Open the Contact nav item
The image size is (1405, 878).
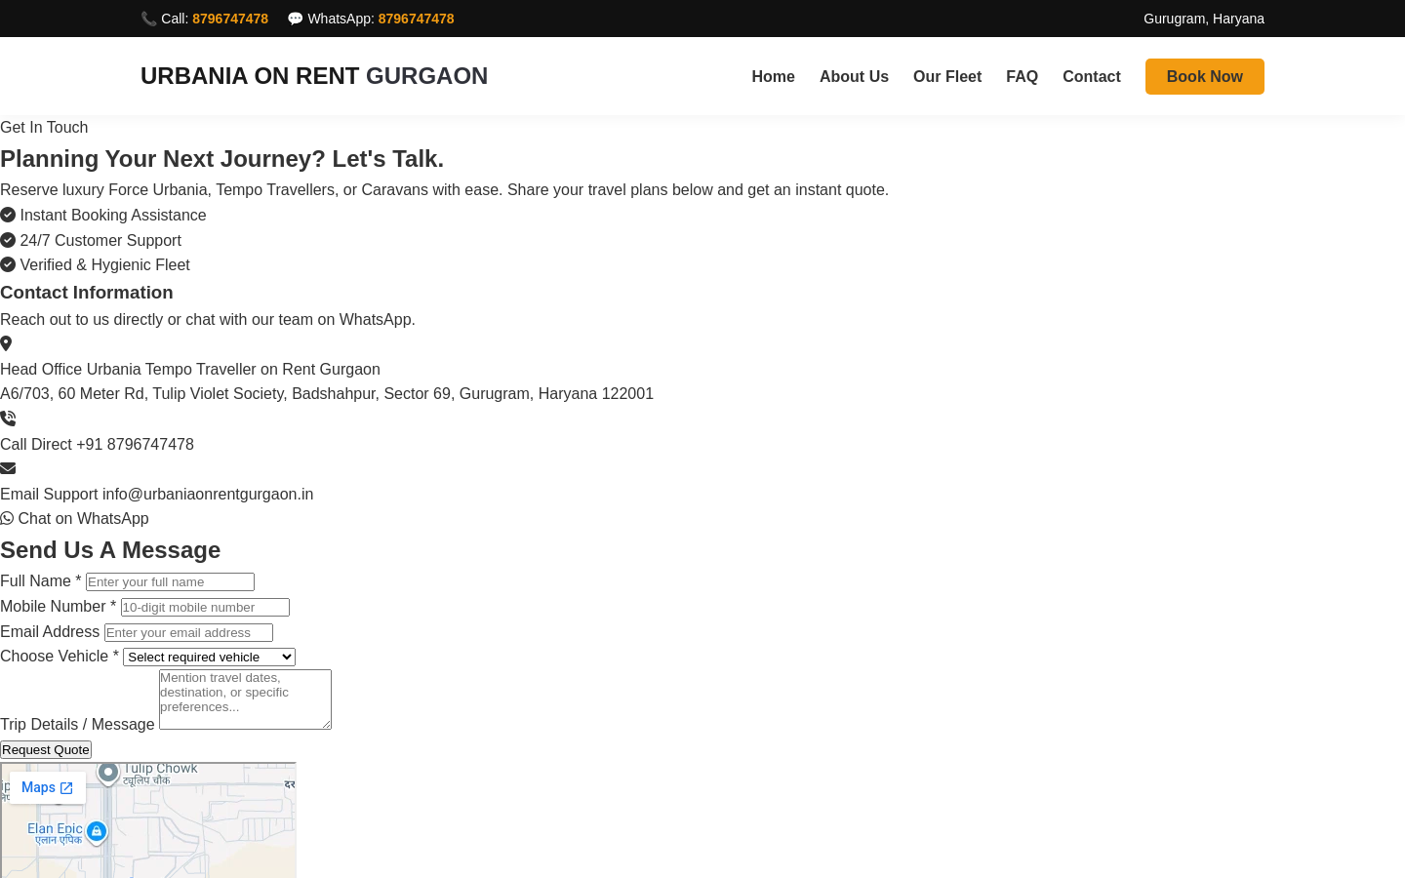[x=1091, y=76]
